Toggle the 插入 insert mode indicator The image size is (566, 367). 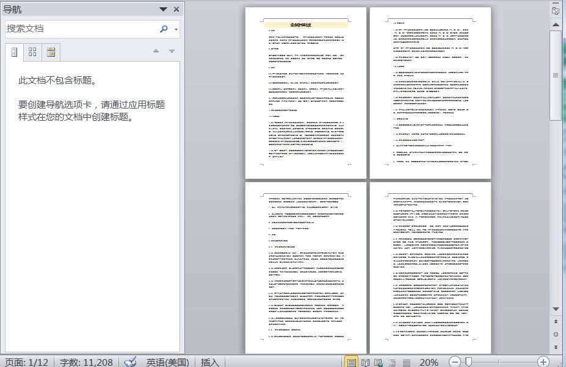(209, 362)
